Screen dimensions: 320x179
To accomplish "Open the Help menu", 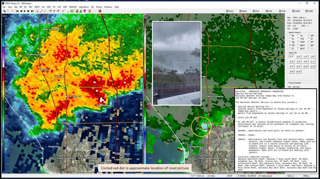I will [x=117, y=7].
